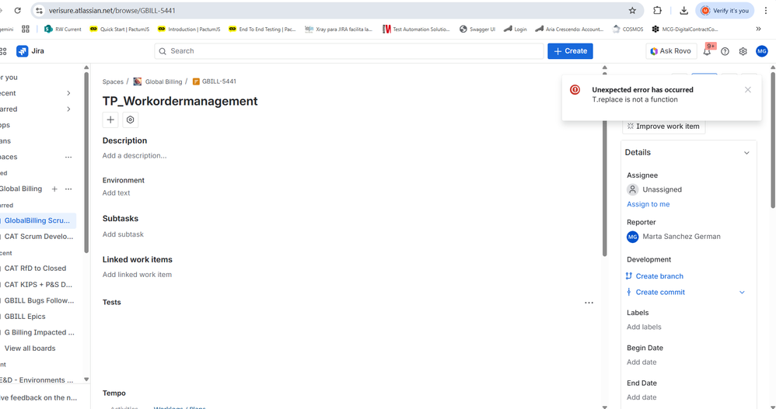Screen dimensions: 776x409
Task: Focus the Jira Search field
Action: [349, 51]
